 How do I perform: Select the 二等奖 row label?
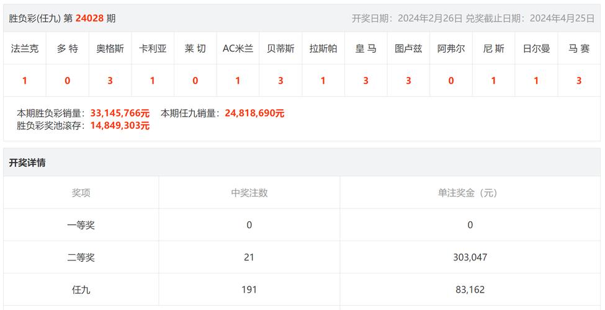click(x=81, y=257)
